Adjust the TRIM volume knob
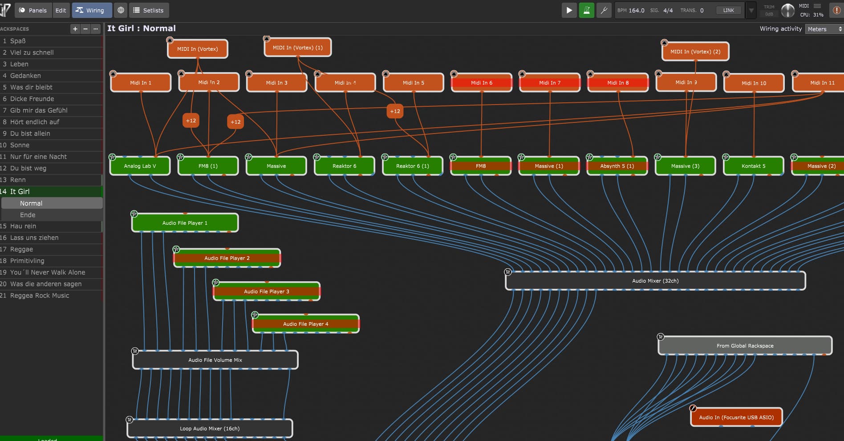844x441 pixels. [787, 10]
